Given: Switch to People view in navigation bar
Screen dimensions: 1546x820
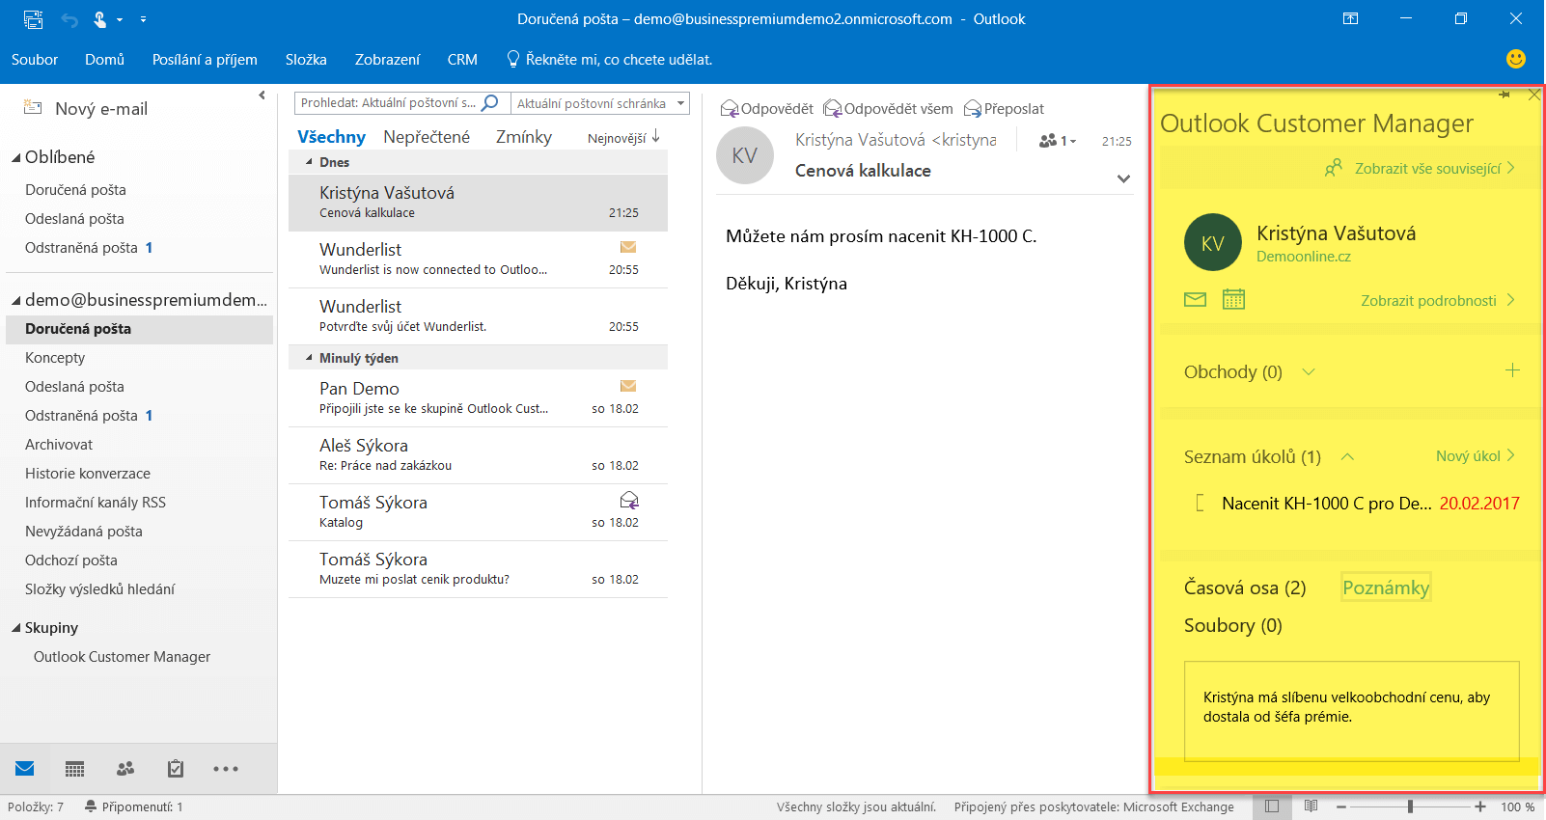Looking at the screenshot, I should [125, 769].
